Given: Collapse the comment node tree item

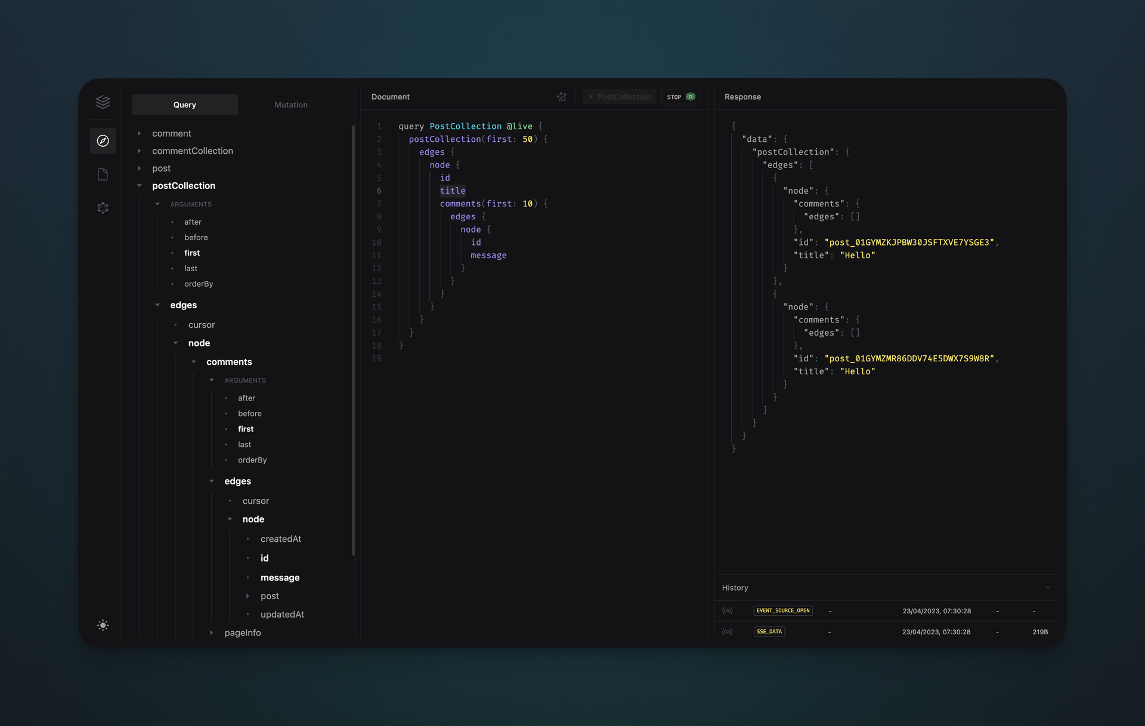Looking at the screenshot, I should 230,519.
